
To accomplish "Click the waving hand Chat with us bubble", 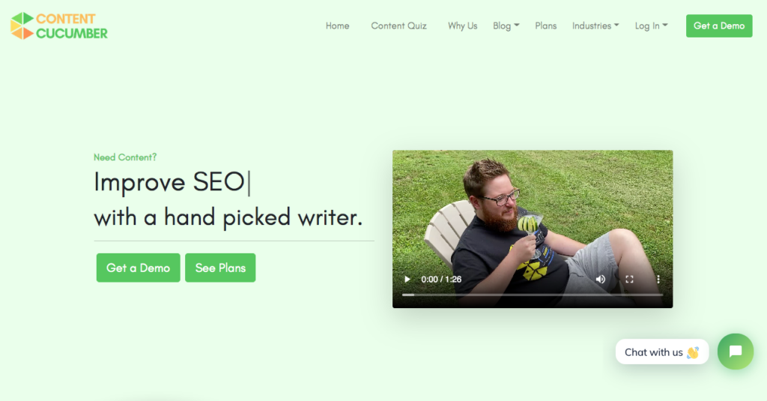I will click(662, 352).
